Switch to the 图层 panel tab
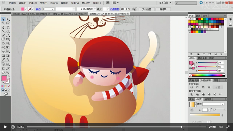 click(216, 80)
